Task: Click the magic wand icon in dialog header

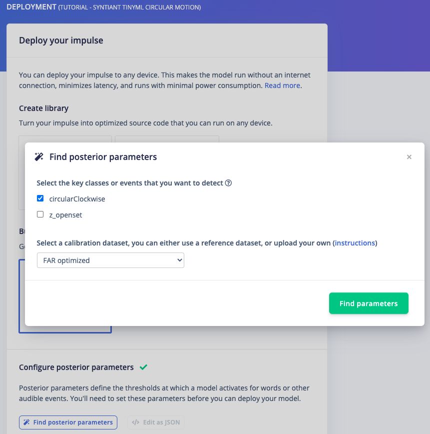Action: [x=39, y=157]
